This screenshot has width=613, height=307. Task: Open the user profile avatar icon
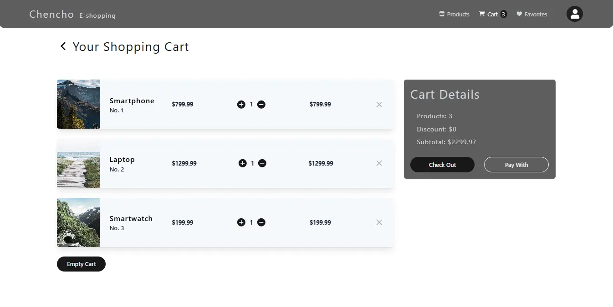coord(574,14)
